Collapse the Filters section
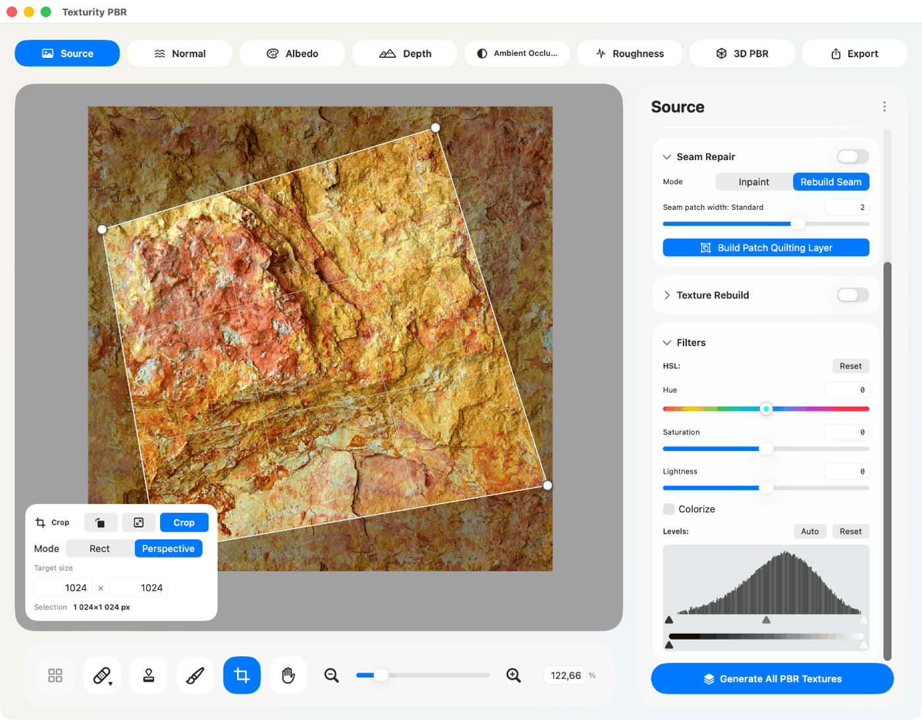The height and width of the screenshot is (720, 922). [666, 342]
